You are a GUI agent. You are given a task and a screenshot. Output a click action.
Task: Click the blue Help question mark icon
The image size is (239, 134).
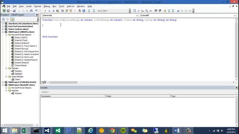click(84, 11)
